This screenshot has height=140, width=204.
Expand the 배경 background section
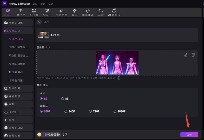[18, 120]
